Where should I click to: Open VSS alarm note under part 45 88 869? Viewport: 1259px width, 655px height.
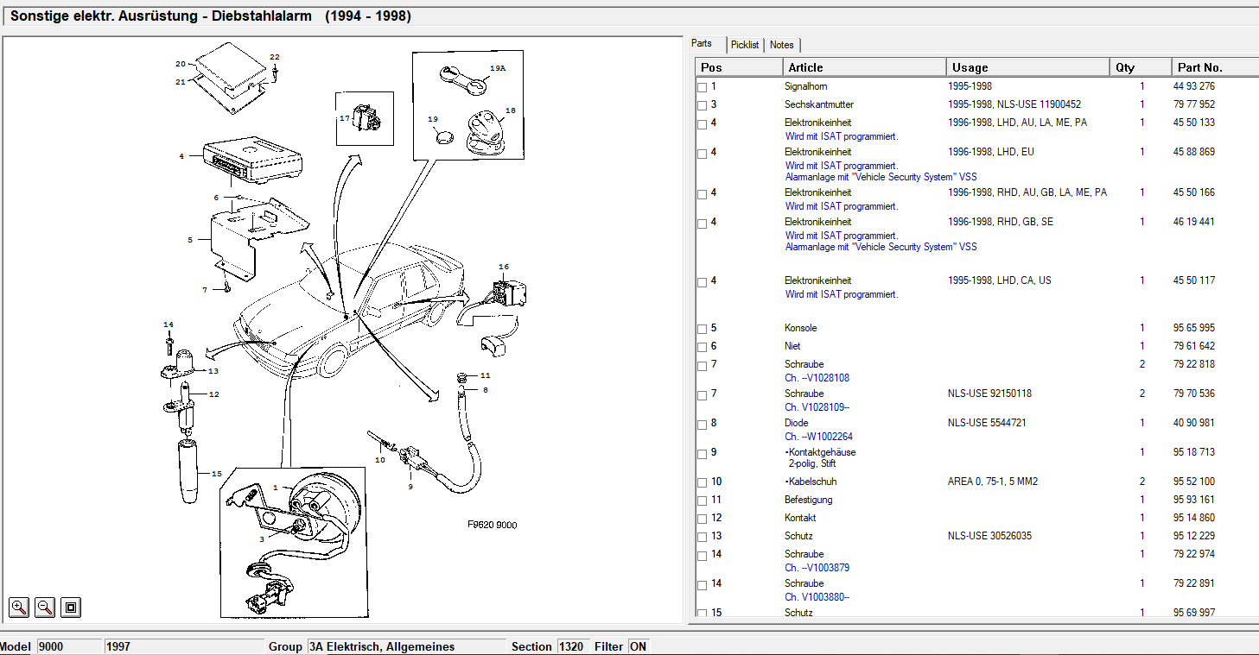(x=881, y=177)
